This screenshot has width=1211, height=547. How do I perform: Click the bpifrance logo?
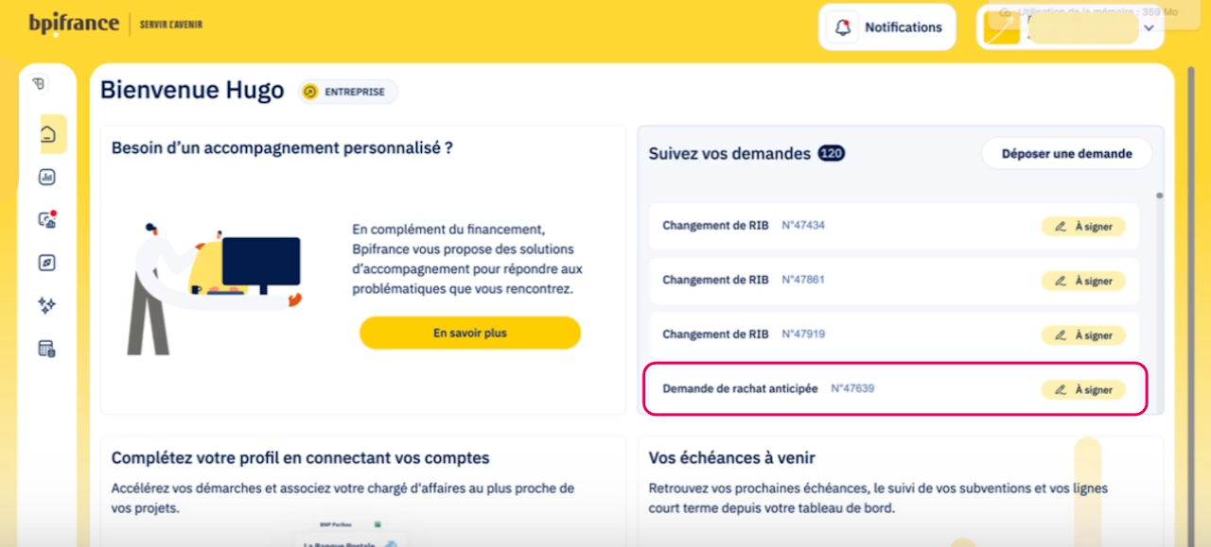click(74, 24)
